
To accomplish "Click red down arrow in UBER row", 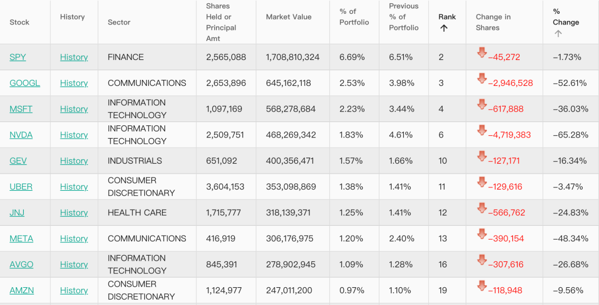I will (481, 182).
